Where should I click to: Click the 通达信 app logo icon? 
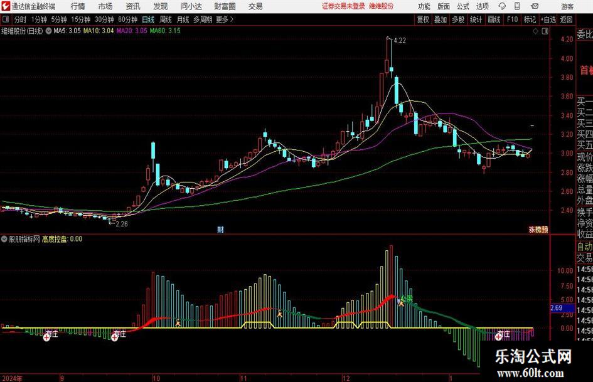coord(6,6)
